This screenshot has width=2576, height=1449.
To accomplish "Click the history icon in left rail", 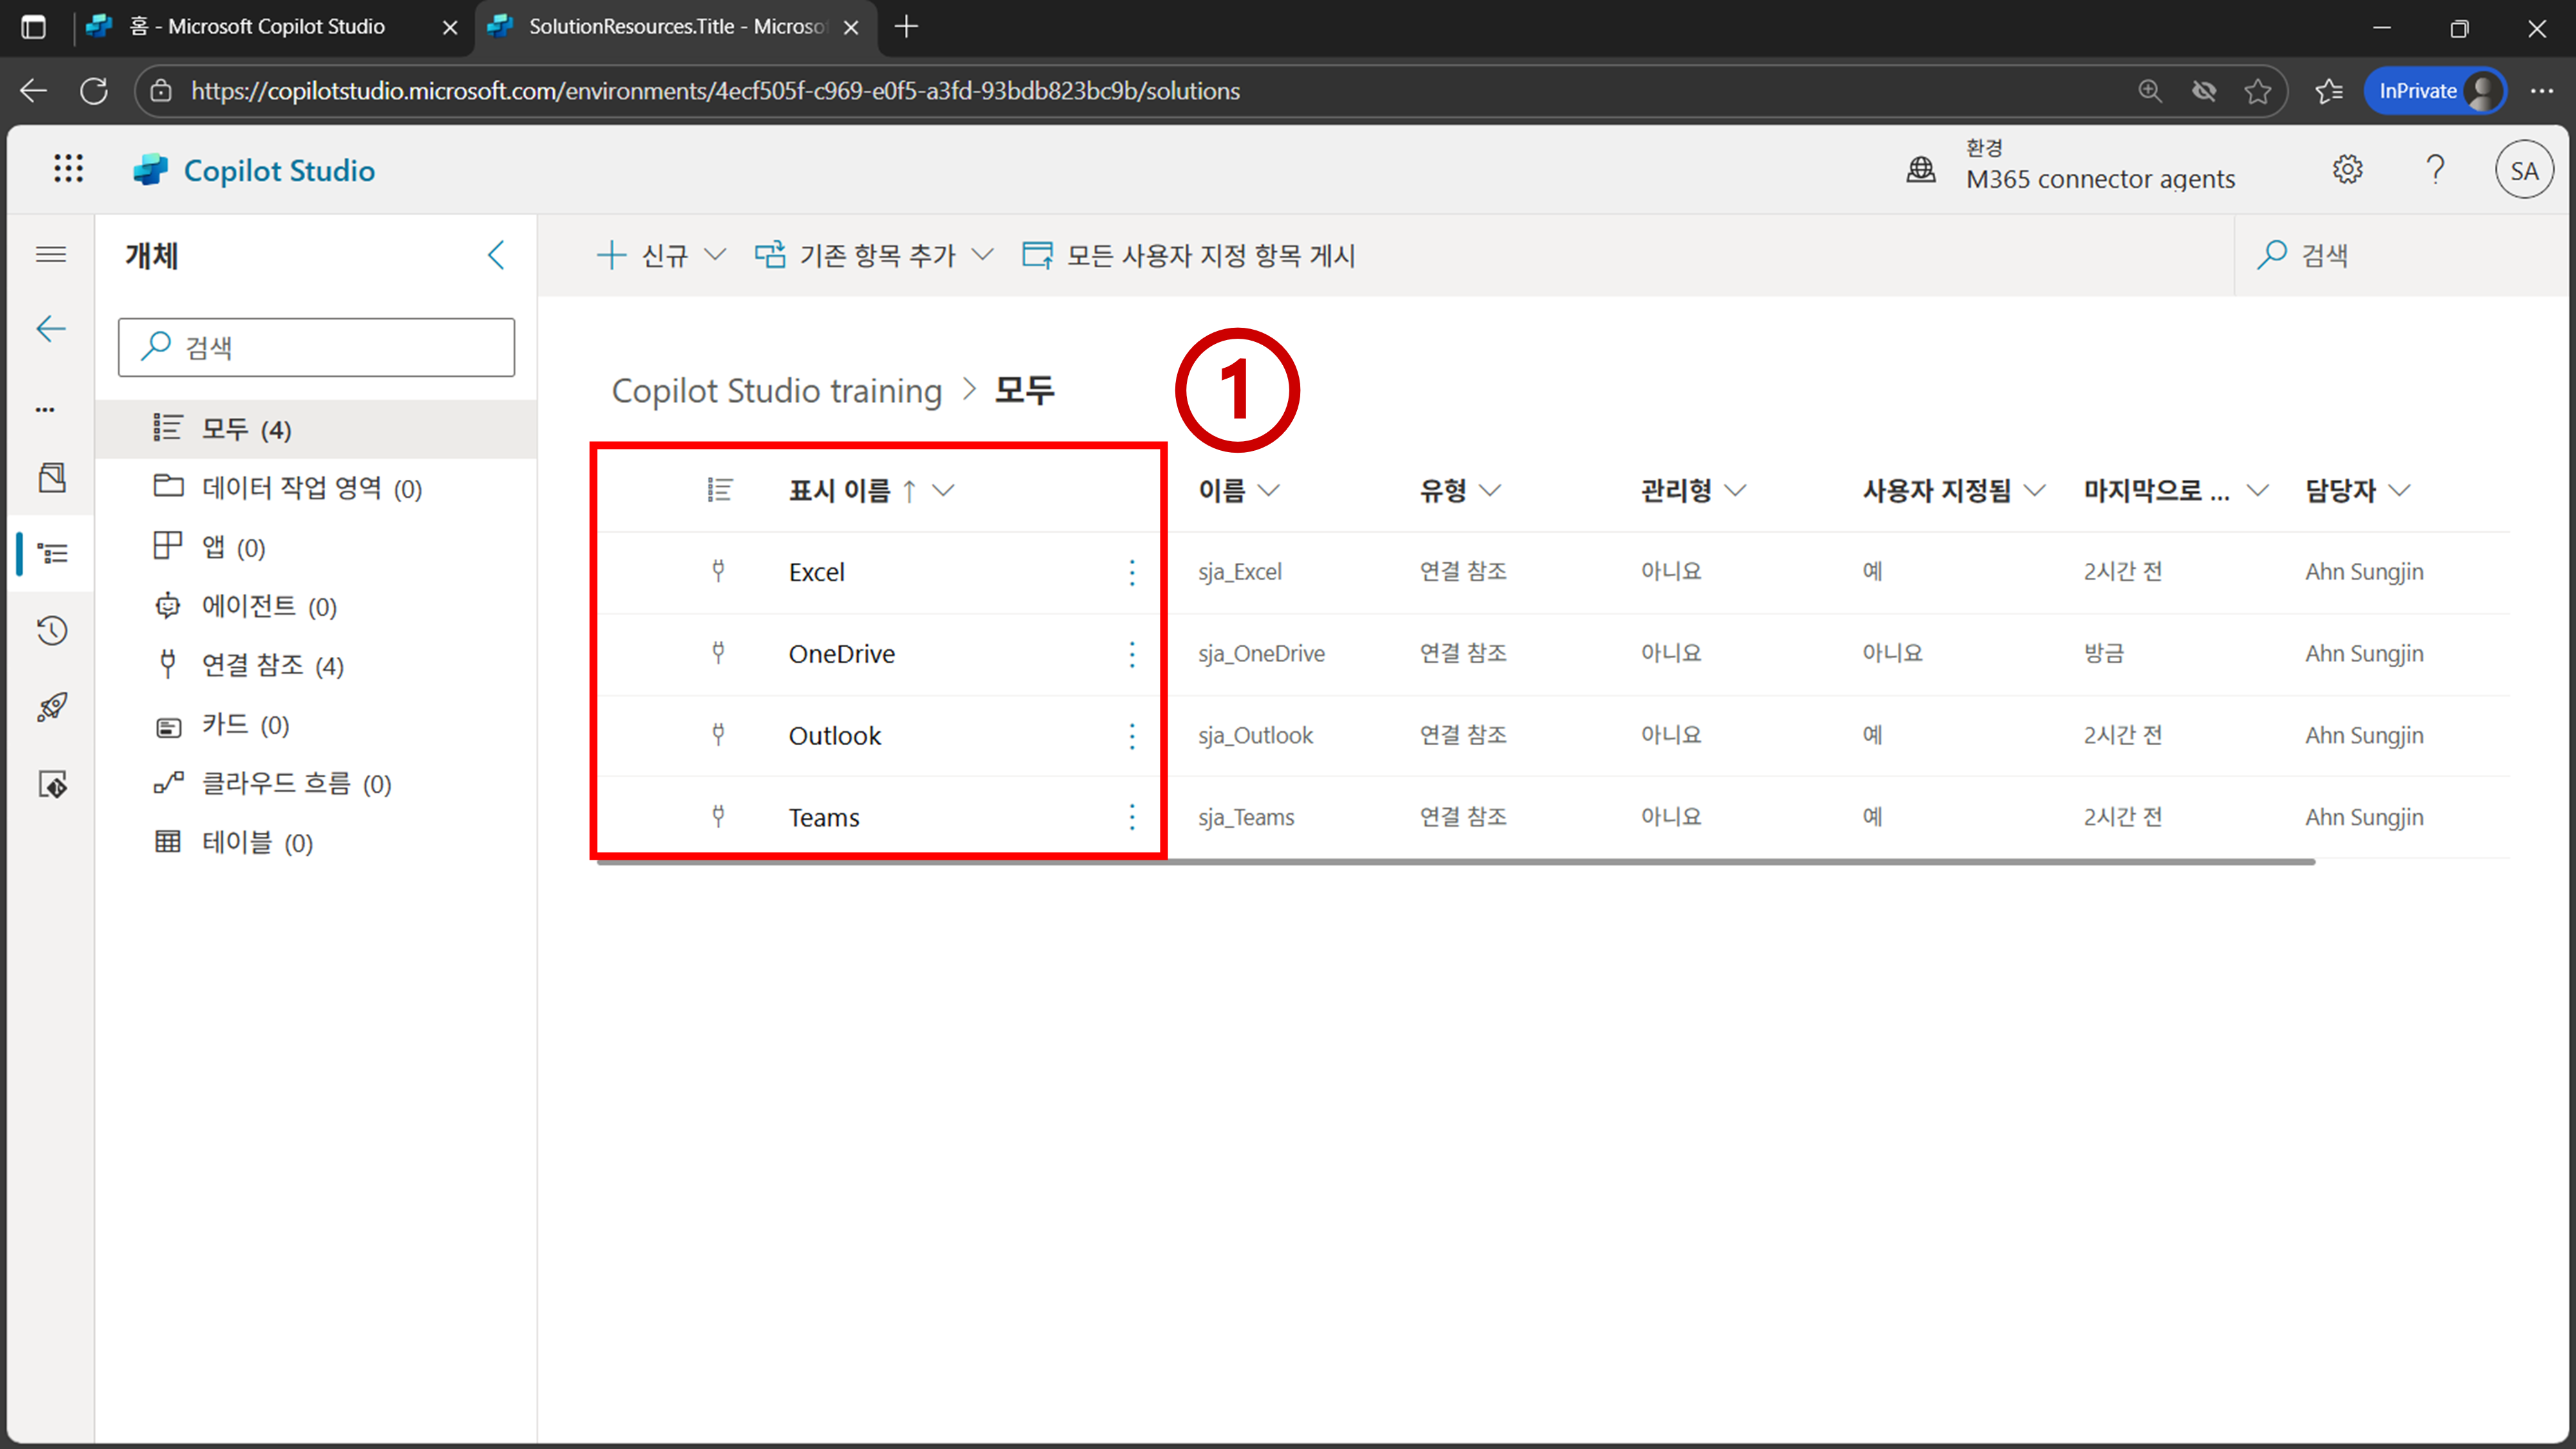I will click(52, 630).
